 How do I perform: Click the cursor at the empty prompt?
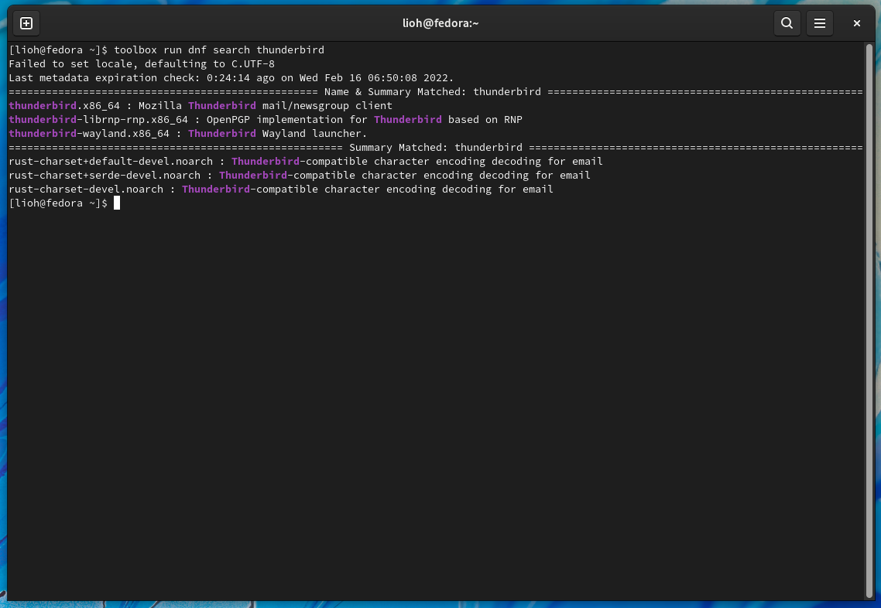pos(117,203)
